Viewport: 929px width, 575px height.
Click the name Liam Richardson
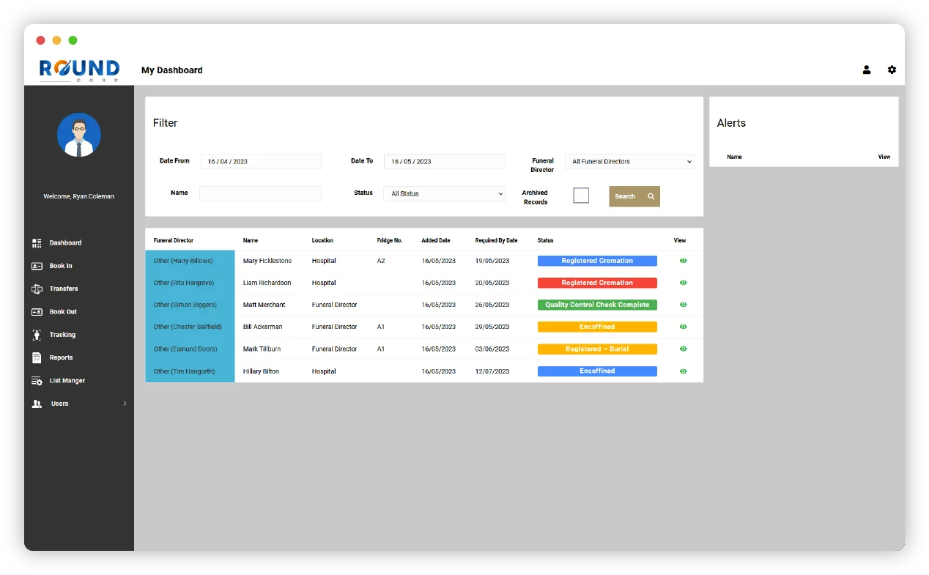click(267, 283)
